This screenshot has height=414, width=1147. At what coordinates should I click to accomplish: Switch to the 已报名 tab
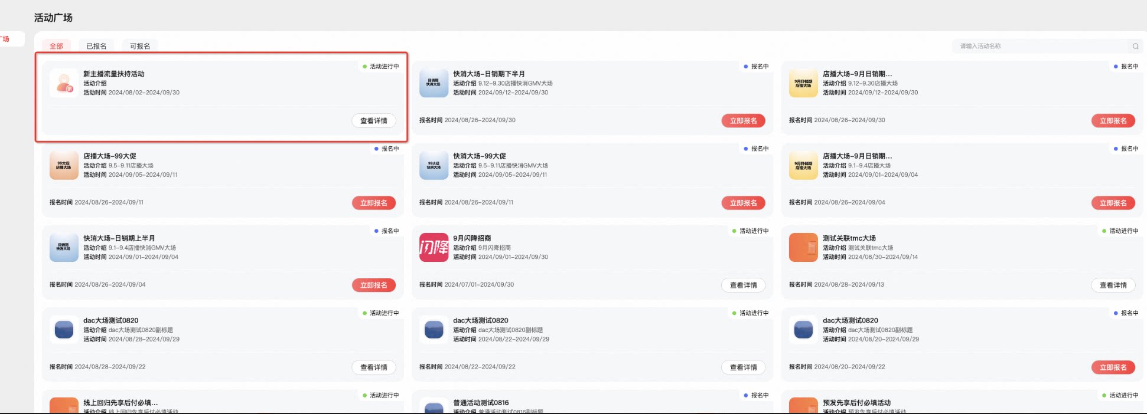[x=96, y=46]
